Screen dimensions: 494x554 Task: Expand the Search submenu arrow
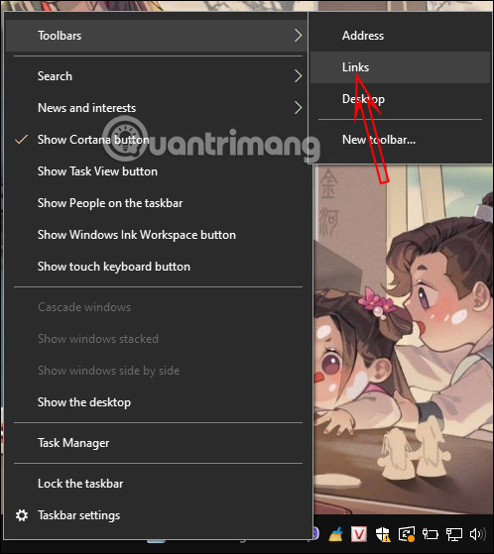[299, 76]
